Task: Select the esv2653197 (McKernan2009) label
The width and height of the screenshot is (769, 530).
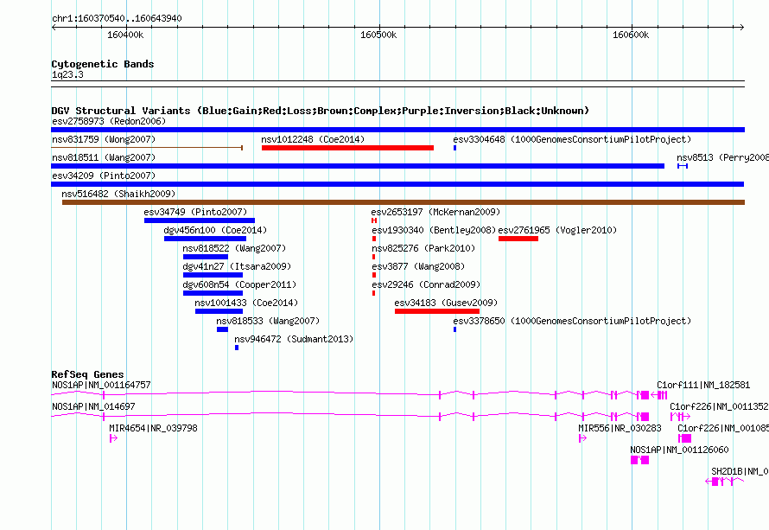Action: (435, 212)
